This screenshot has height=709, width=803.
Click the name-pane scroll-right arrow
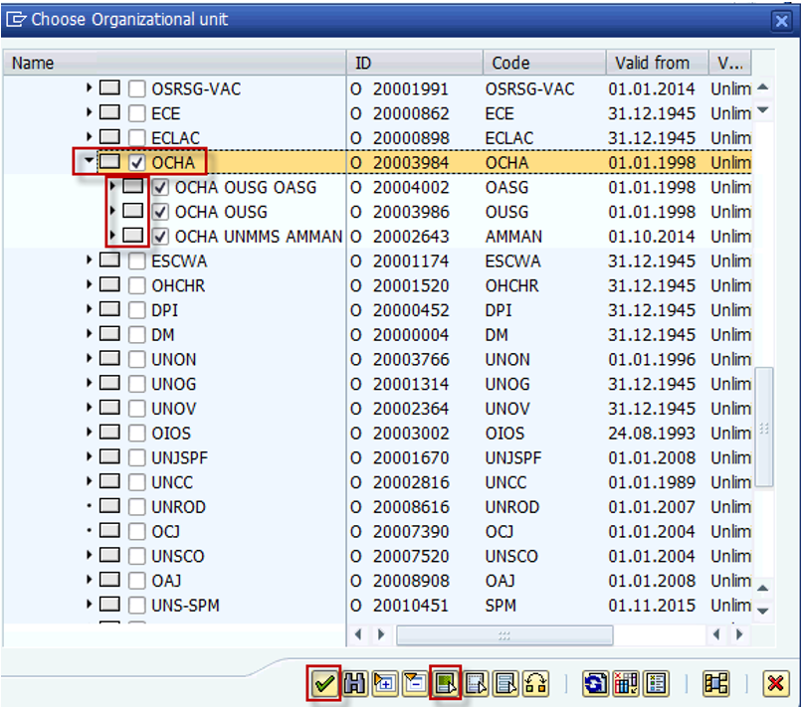(x=381, y=634)
